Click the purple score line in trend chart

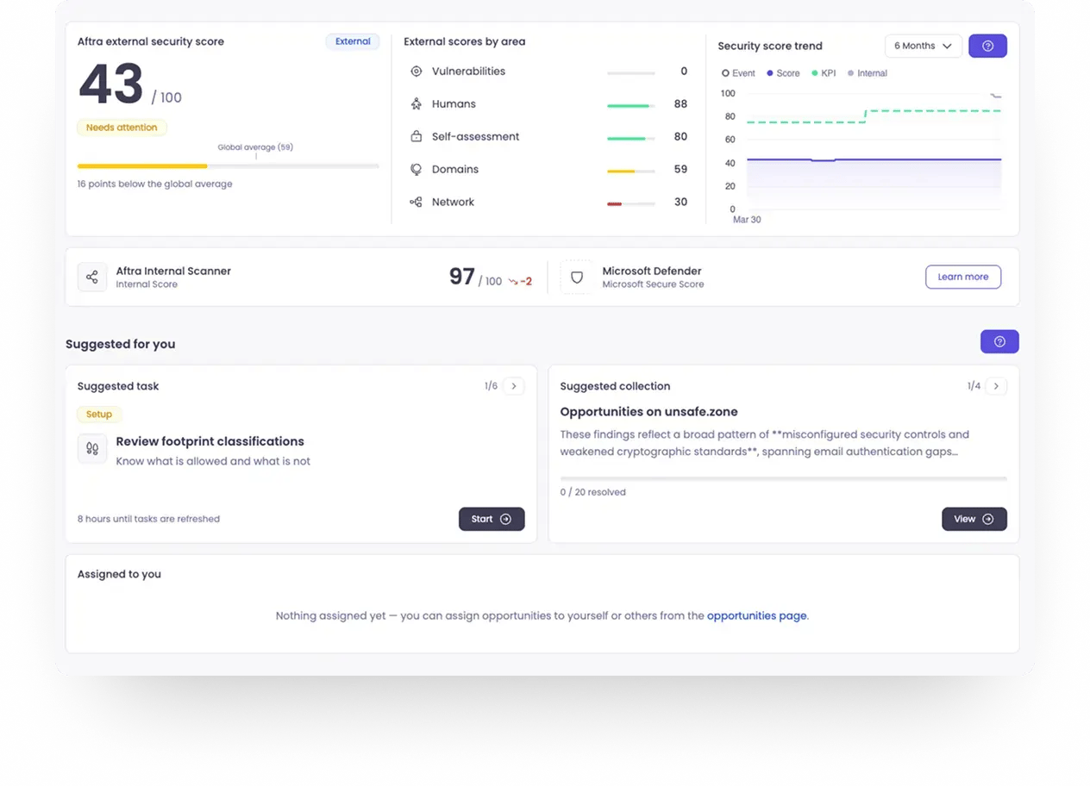point(874,159)
